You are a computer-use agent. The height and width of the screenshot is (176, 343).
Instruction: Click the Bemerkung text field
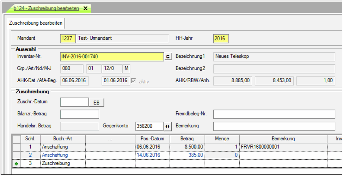coord(274,126)
